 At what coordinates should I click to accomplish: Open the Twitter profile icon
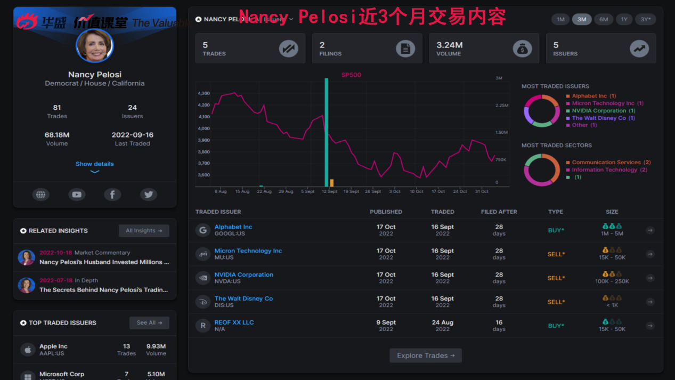tap(149, 195)
